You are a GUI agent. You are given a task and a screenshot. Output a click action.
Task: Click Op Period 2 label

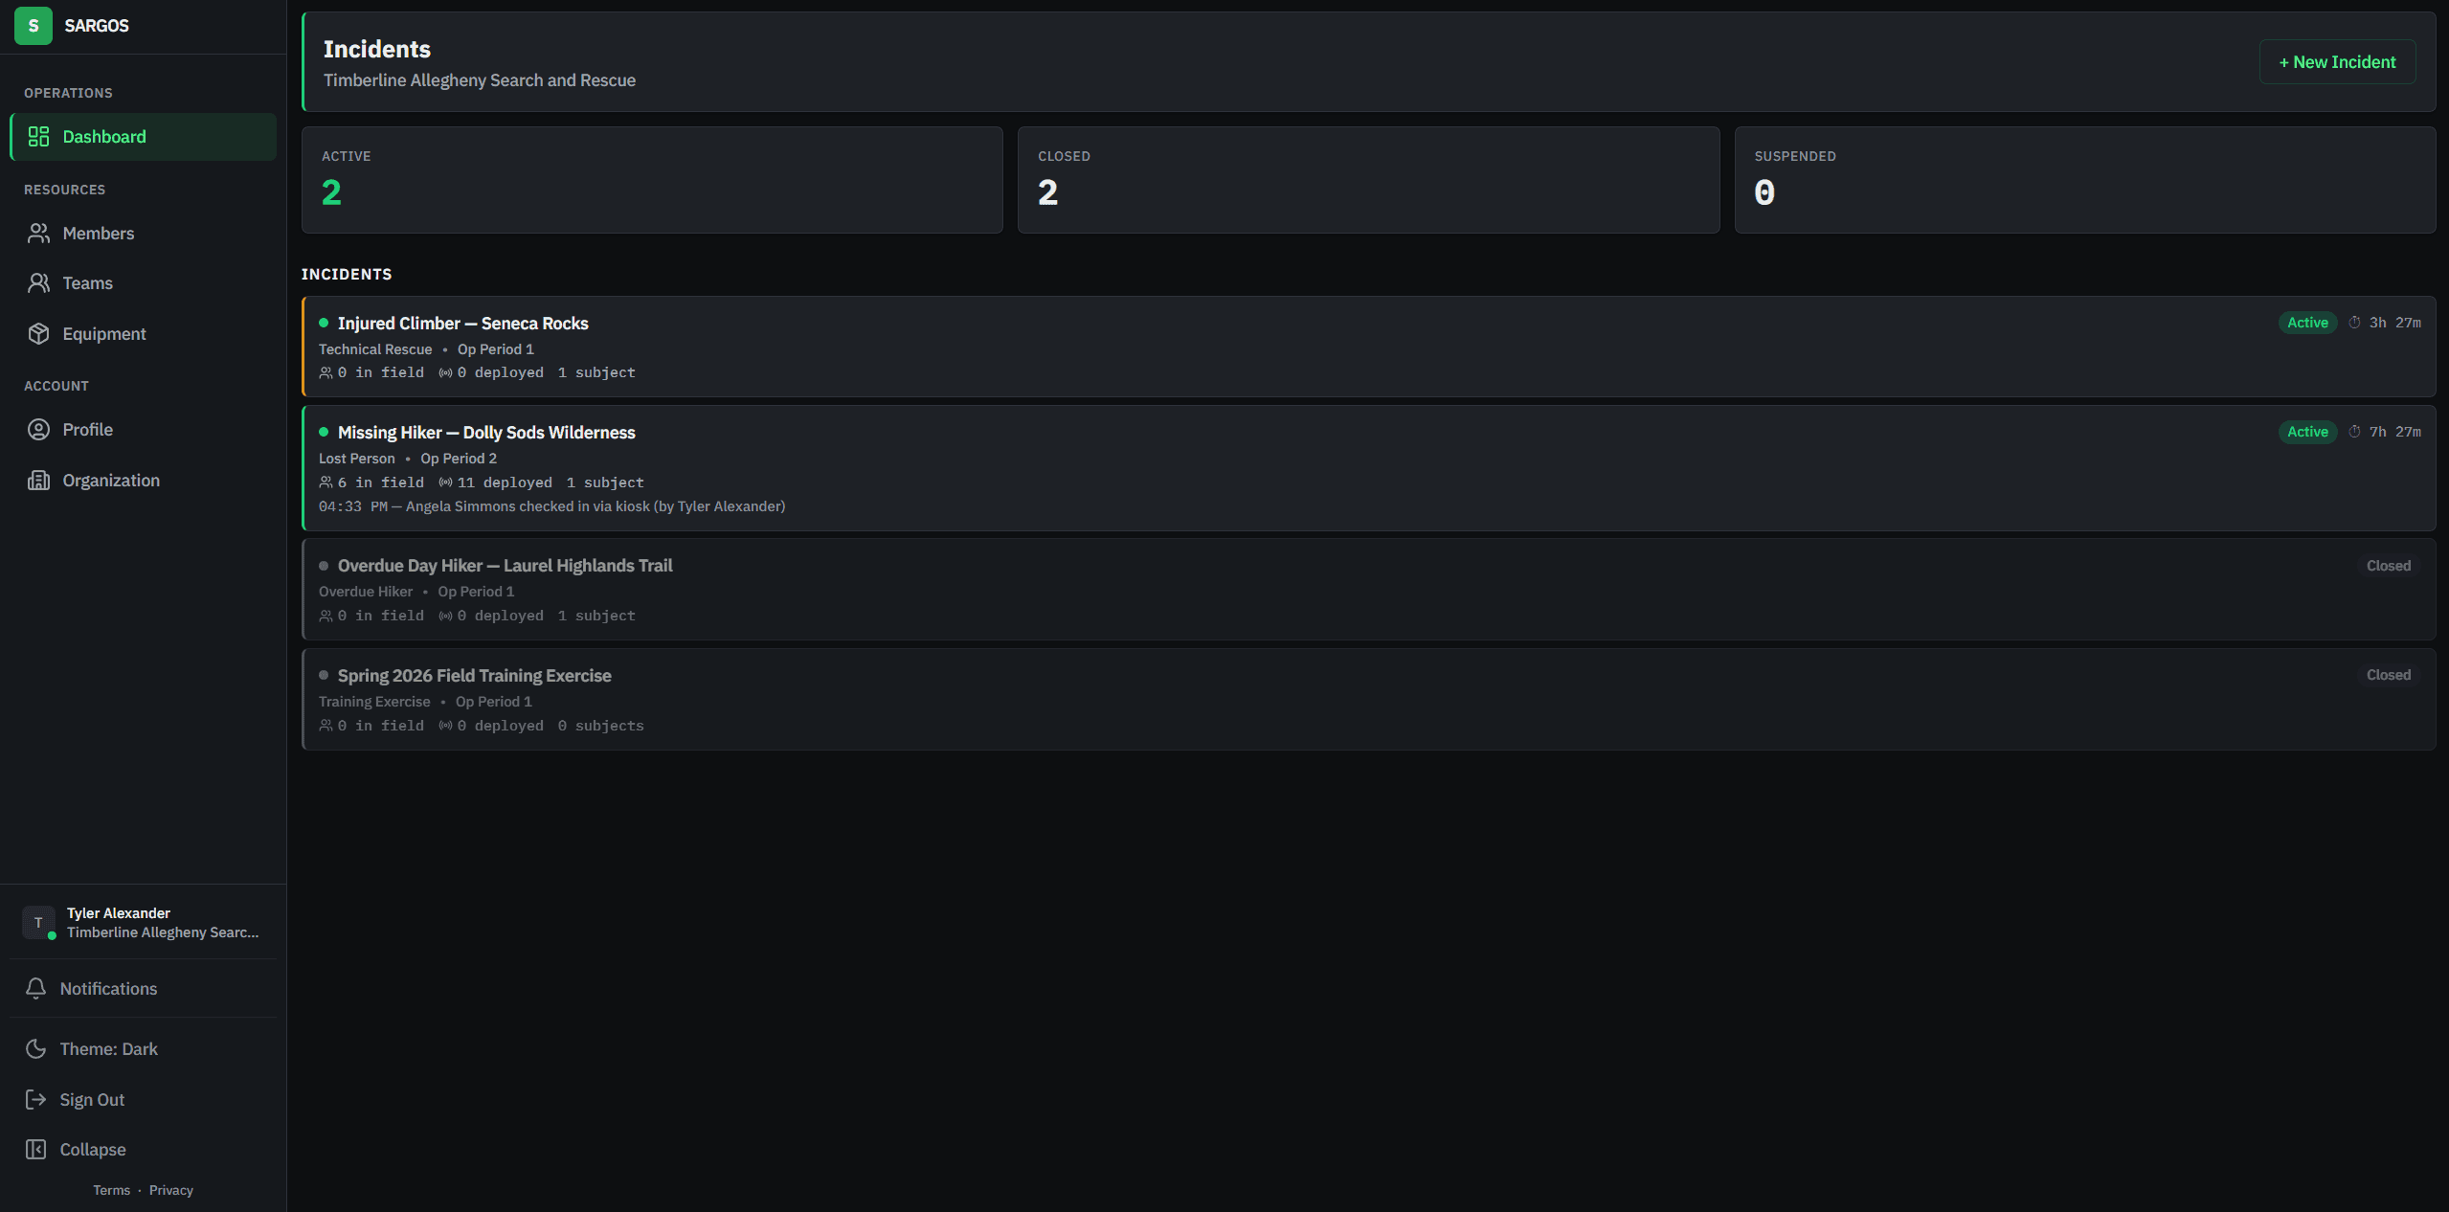point(459,459)
